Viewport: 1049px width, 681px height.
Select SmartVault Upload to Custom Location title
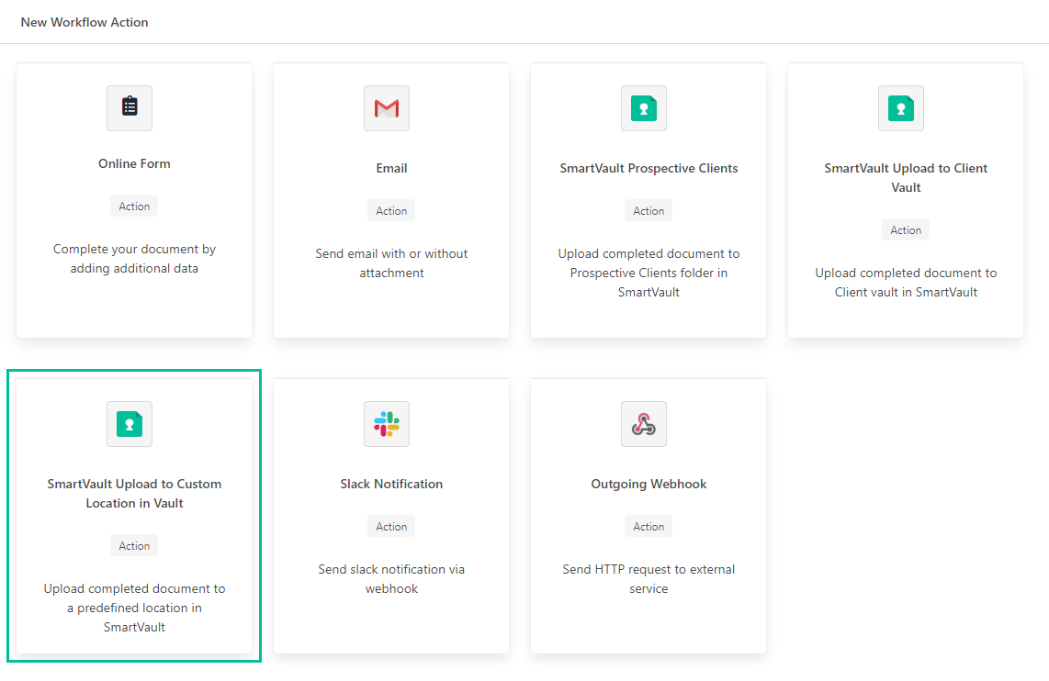coord(134,494)
